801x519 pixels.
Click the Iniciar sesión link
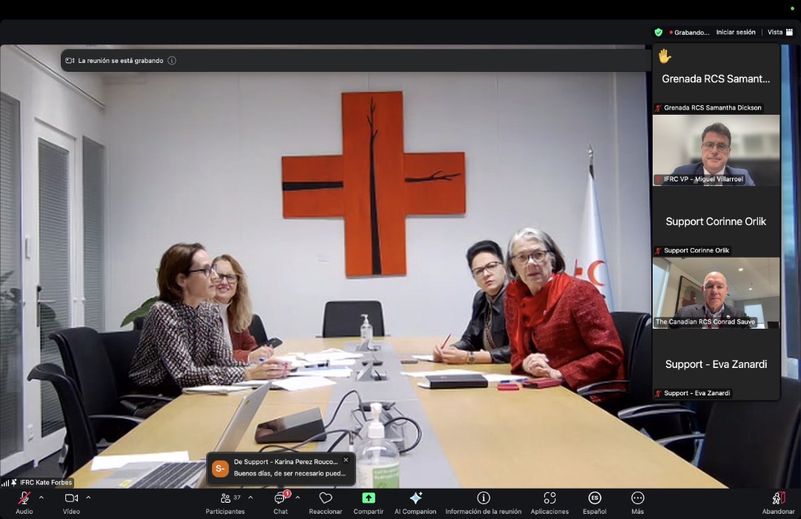click(736, 32)
